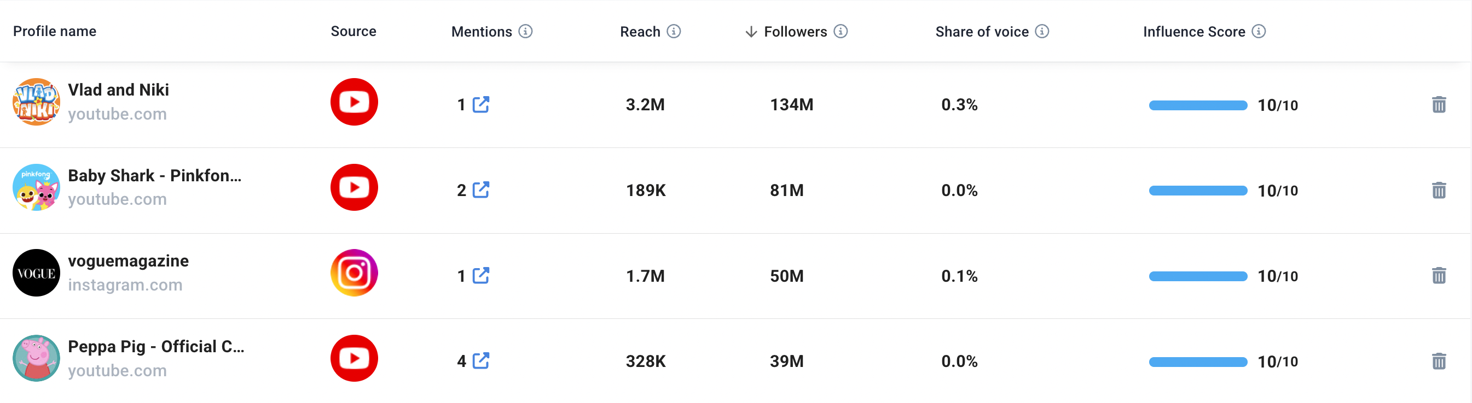Delete the Vlad and Niki row
The image size is (1472, 403).
1438,104
